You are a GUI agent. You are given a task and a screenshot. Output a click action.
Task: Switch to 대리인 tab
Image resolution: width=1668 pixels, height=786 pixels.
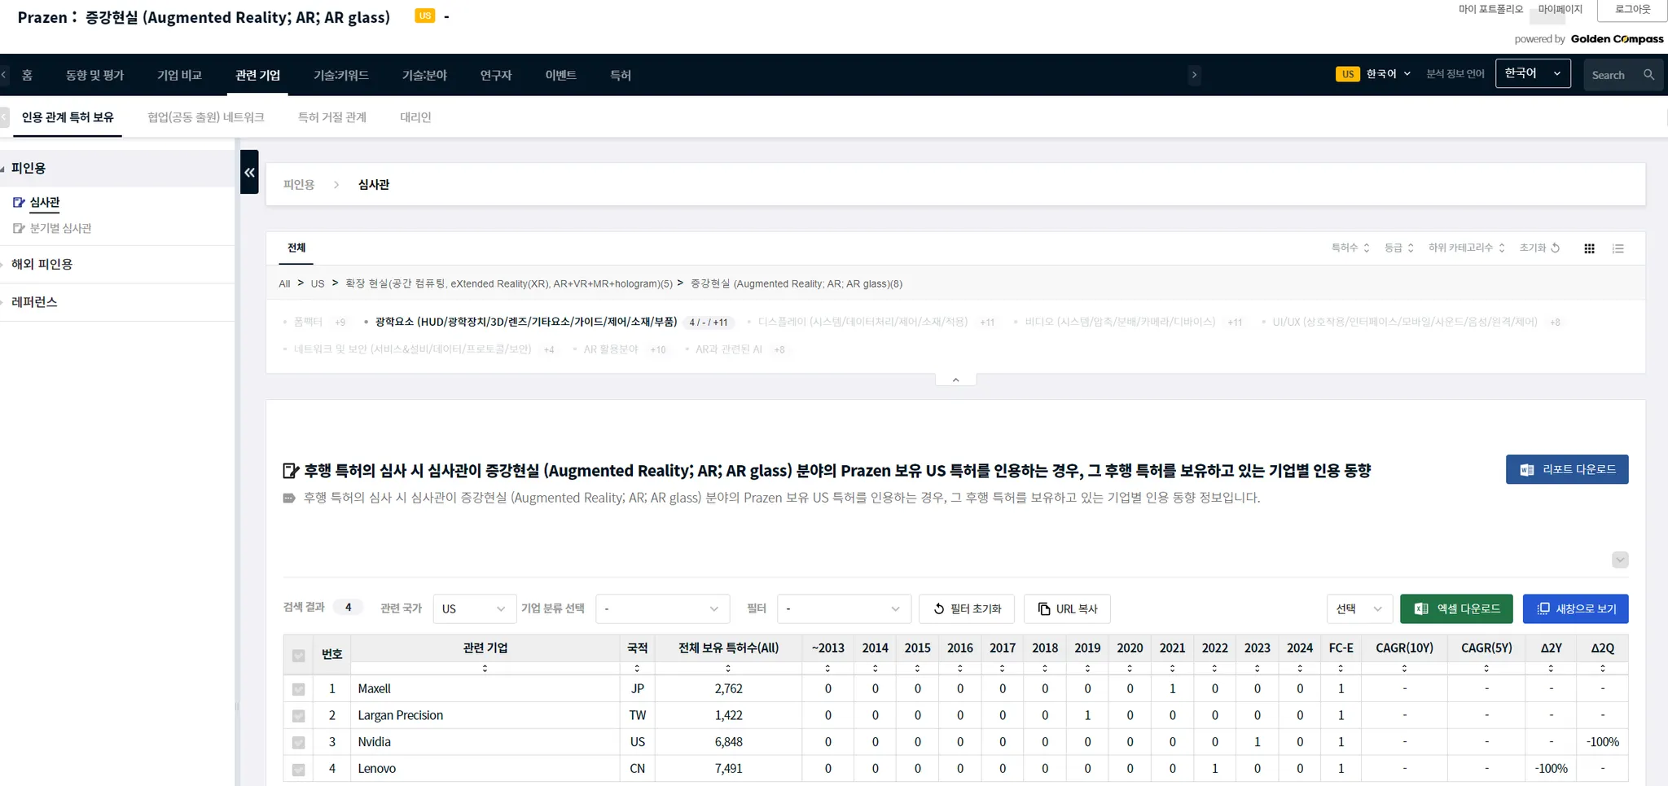(x=415, y=117)
